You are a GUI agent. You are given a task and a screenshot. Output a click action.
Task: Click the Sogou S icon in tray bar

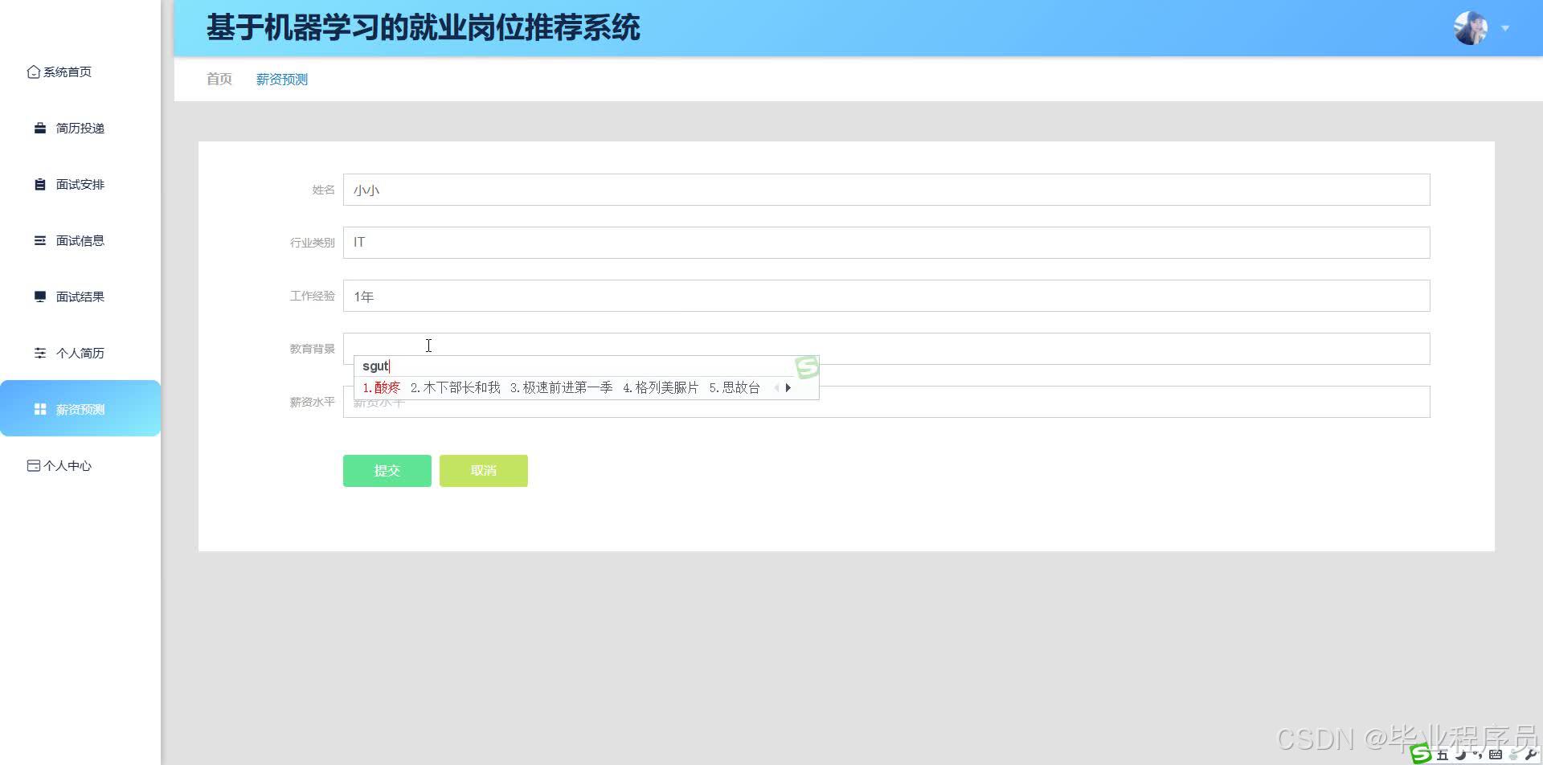[1421, 754]
